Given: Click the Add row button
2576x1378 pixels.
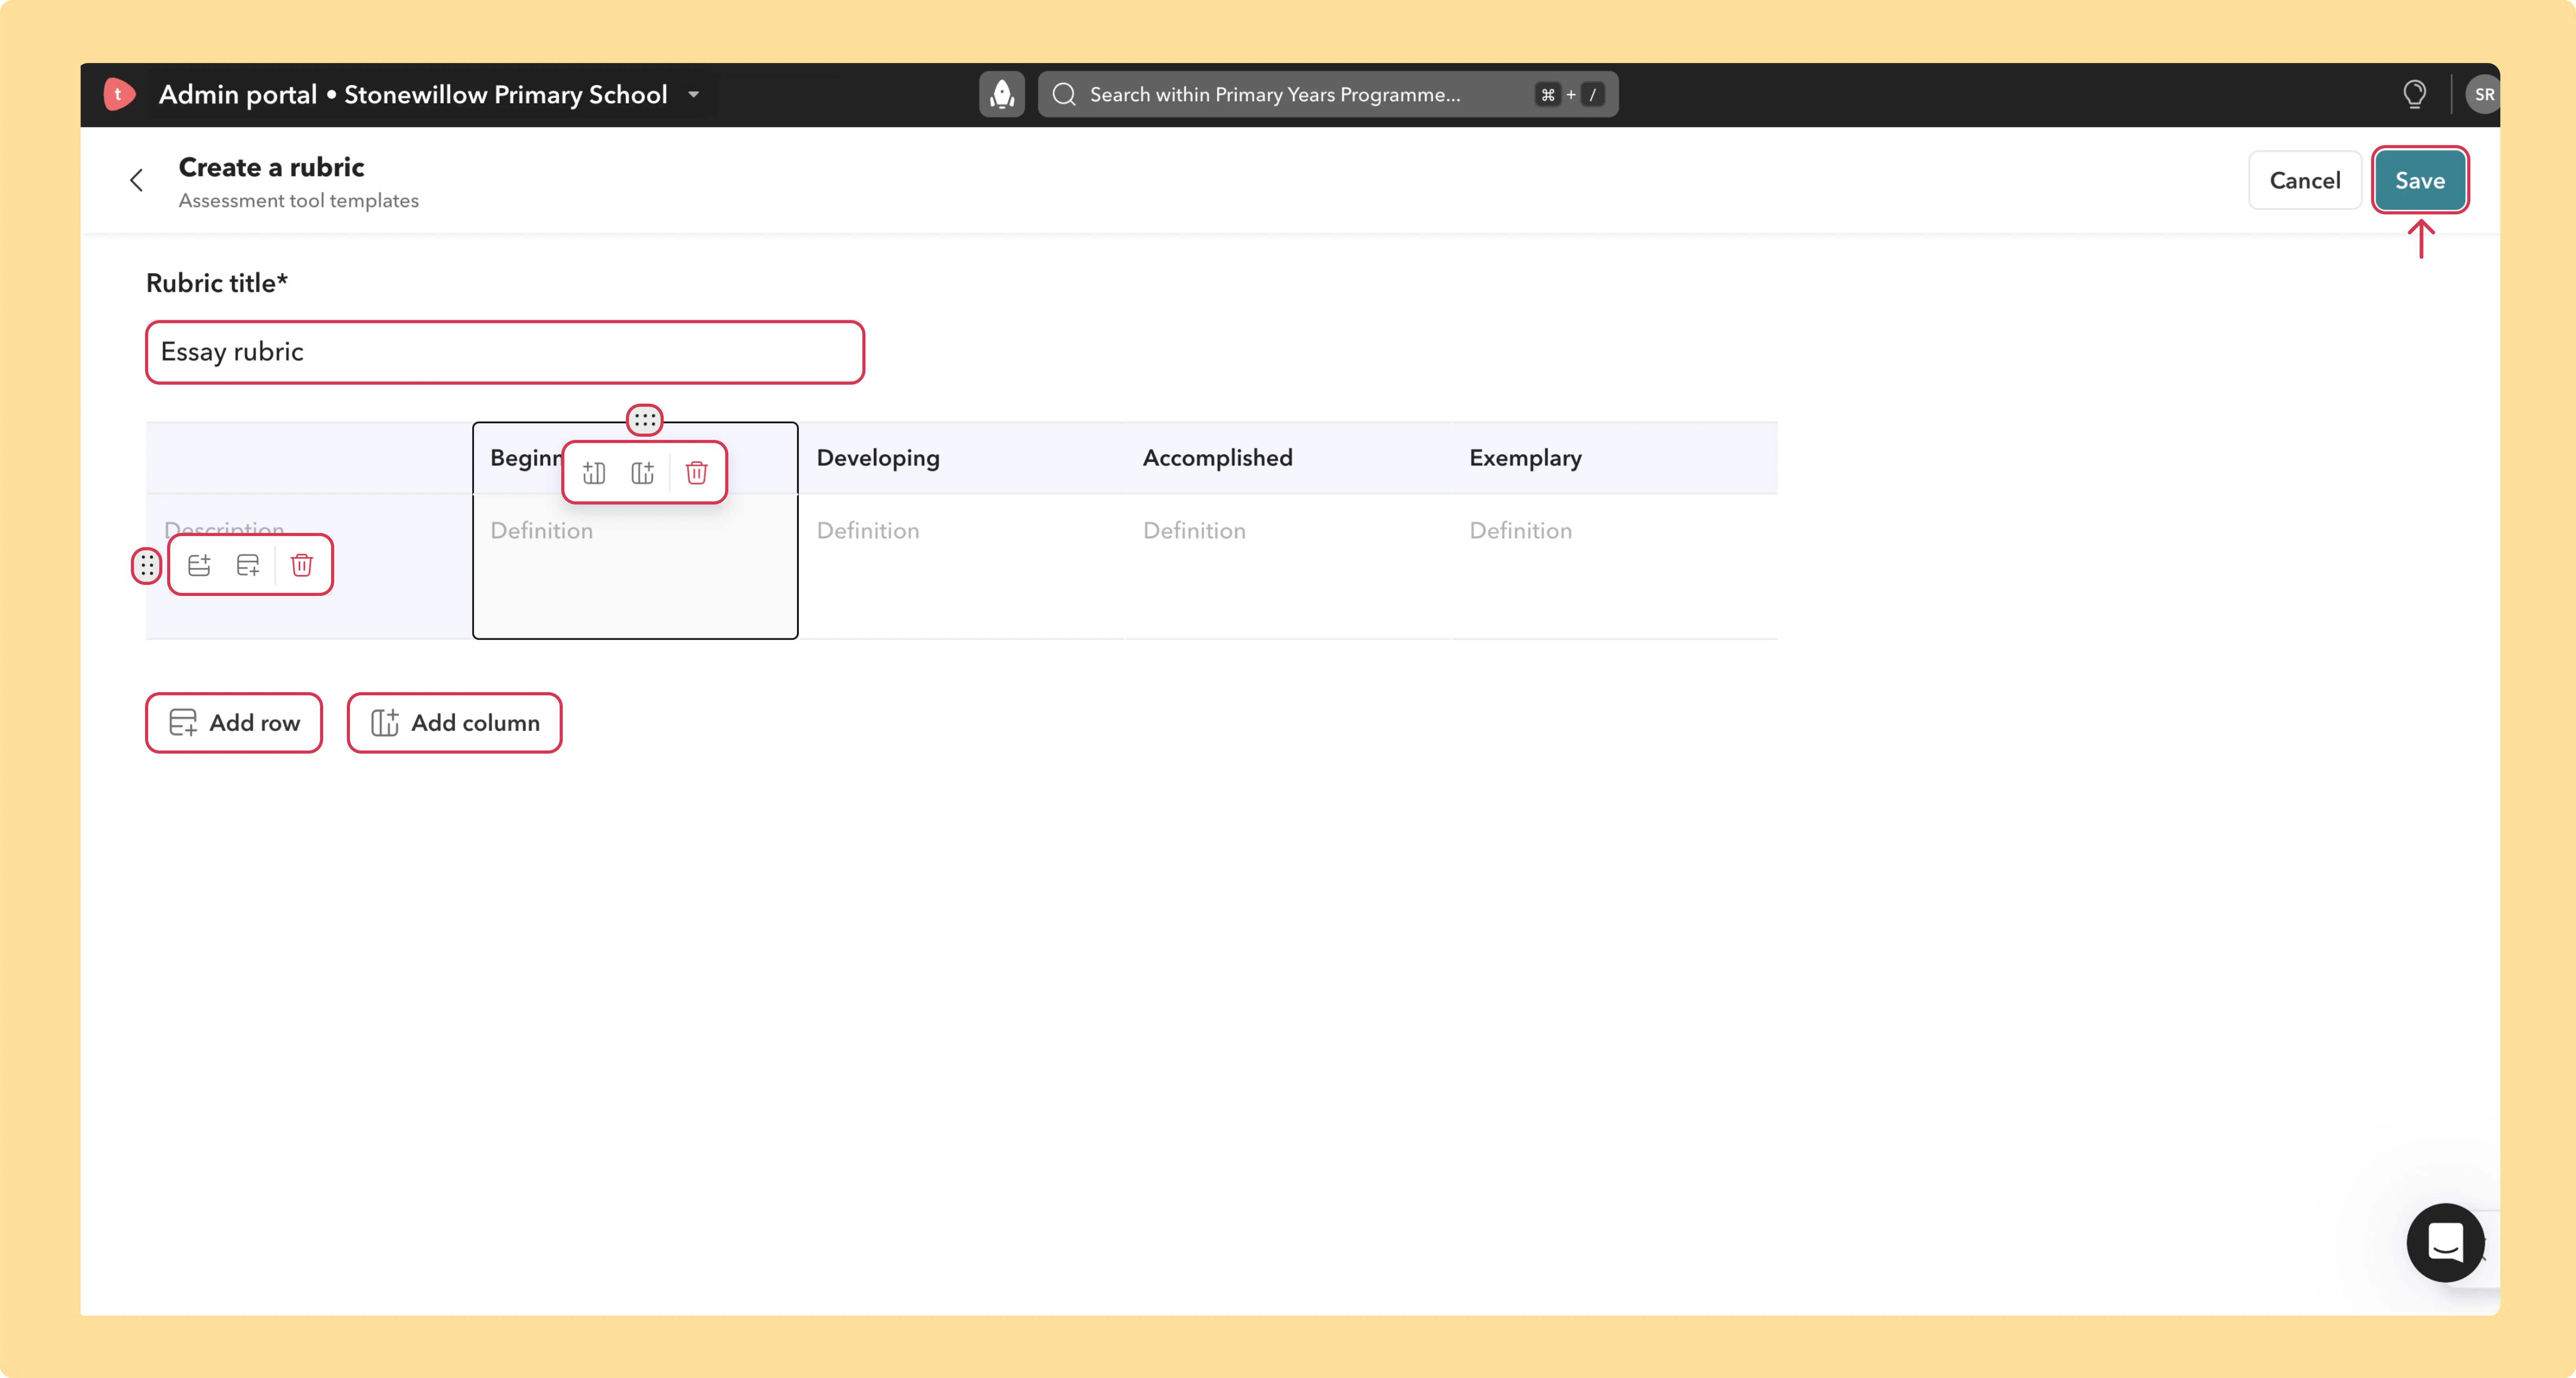Looking at the screenshot, I should [x=234, y=722].
